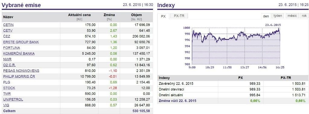309x114 pixels.
Task: Open the PLG stock link
Action: click(7, 82)
